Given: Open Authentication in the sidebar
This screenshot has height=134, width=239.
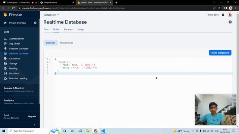Looking at the screenshot, I should pos(16,39).
